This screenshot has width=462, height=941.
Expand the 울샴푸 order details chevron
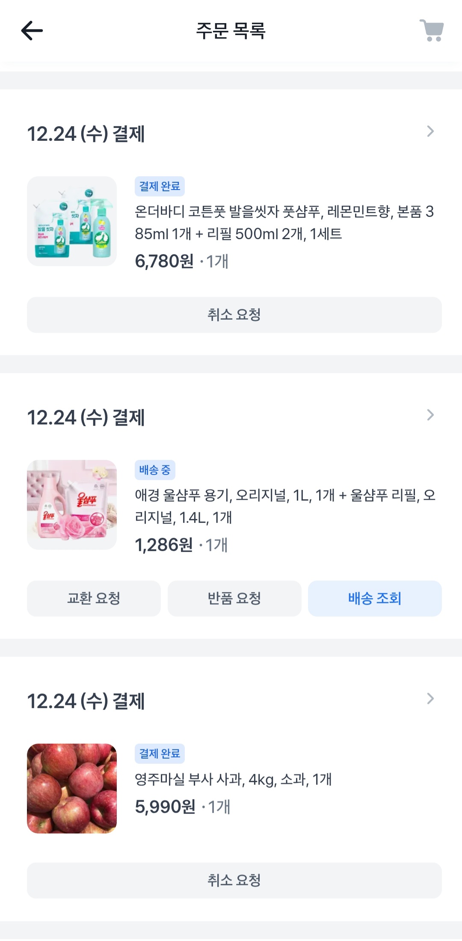tap(430, 415)
